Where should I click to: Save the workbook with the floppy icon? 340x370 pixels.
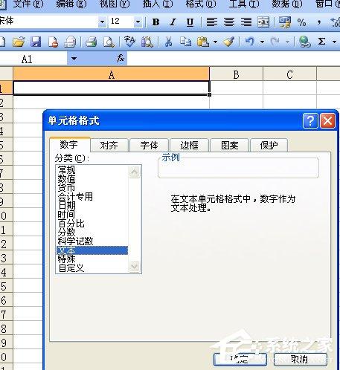[36, 42]
